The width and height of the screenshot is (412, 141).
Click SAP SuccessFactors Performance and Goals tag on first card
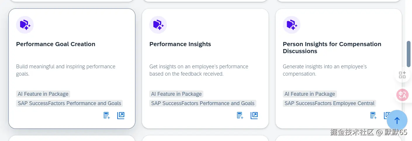(x=69, y=103)
